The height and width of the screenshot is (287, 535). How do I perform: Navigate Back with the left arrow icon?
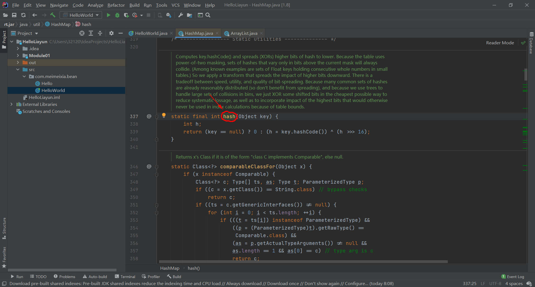point(35,15)
